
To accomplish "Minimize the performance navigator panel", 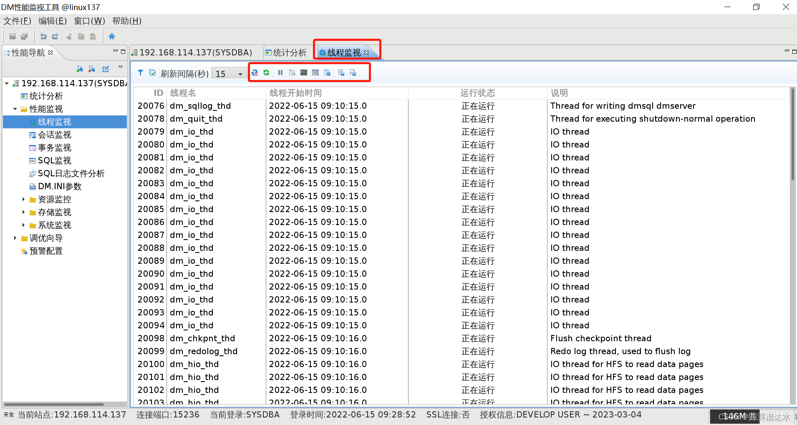I will tap(116, 51).
